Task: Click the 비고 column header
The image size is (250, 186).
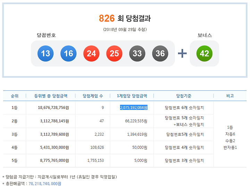Action: 230,96
